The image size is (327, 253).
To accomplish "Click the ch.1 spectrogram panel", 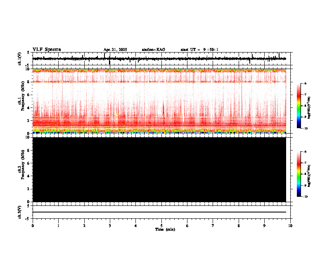I will tap(159, 101).
